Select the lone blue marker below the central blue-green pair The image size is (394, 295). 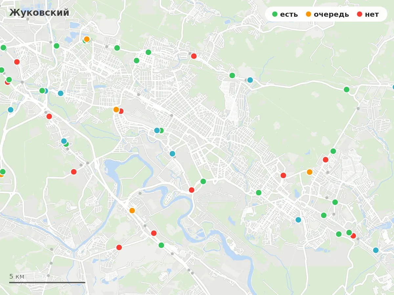(x=172, y=154)
